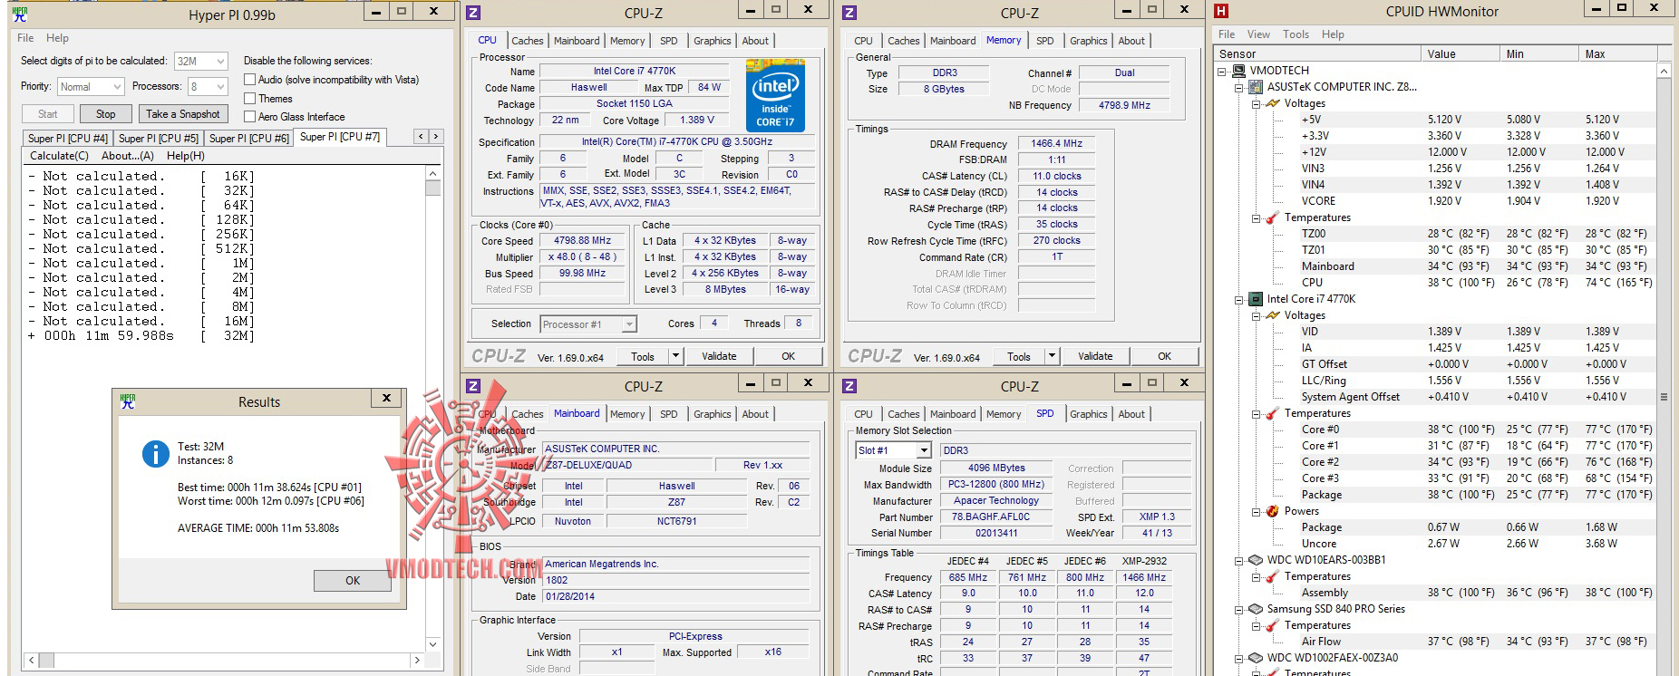Click Validate in the CPU tab CPU-Z window
Screen dimensions: 1679x676
719,356
